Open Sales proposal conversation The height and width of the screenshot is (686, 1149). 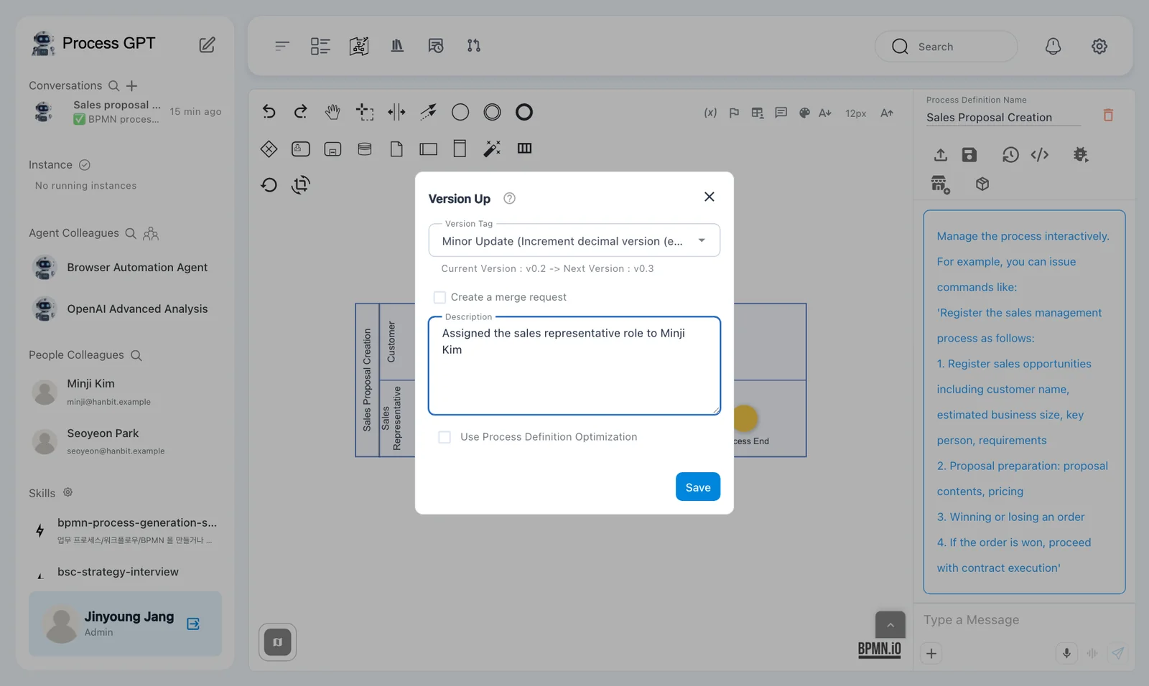click(x=127, y=112)
